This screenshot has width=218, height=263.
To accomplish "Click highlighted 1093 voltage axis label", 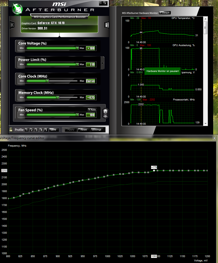I will (x=154, y=256).
